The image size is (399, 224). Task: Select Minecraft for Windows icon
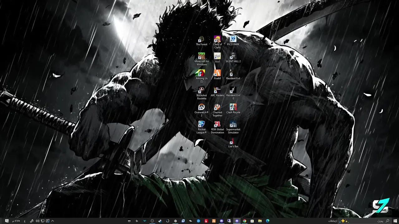click(x=202, y=59)
